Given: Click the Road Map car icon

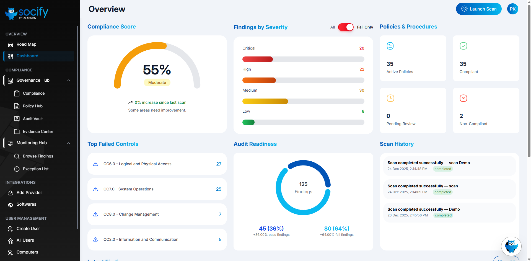Looking at the screenshot, I should [x=11, y=45].
